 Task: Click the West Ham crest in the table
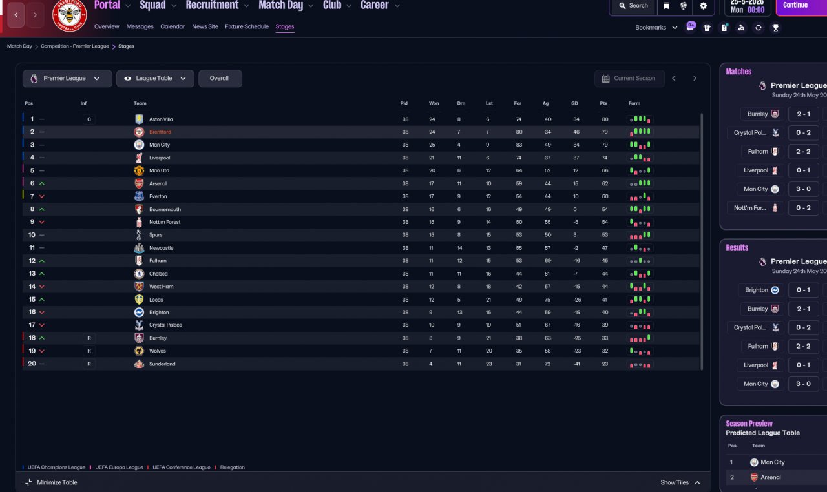(139, 287)
